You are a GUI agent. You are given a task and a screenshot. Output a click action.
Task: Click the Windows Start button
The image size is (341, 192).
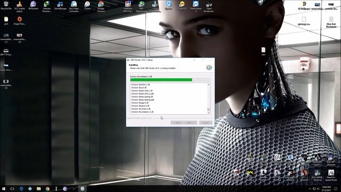[x=4, y=189]
